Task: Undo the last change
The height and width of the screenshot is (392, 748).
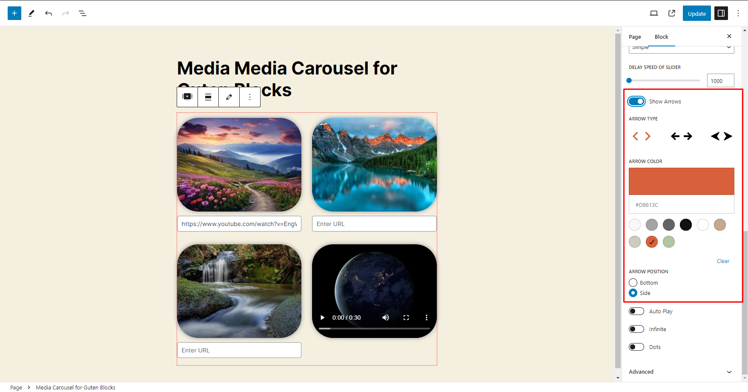Action: pyautogui.click(x=49, y=13)
